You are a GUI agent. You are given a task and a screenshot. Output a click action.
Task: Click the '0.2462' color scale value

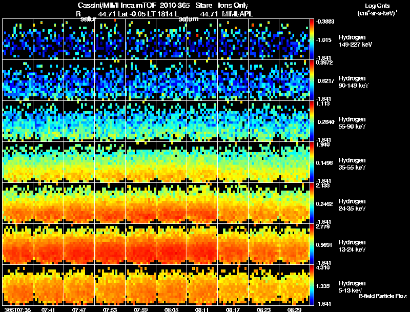click(x=324, y=204)
